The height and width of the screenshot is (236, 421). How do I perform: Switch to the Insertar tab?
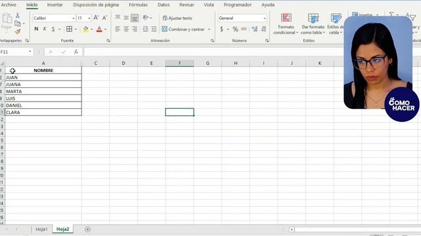tap(55, 5)
